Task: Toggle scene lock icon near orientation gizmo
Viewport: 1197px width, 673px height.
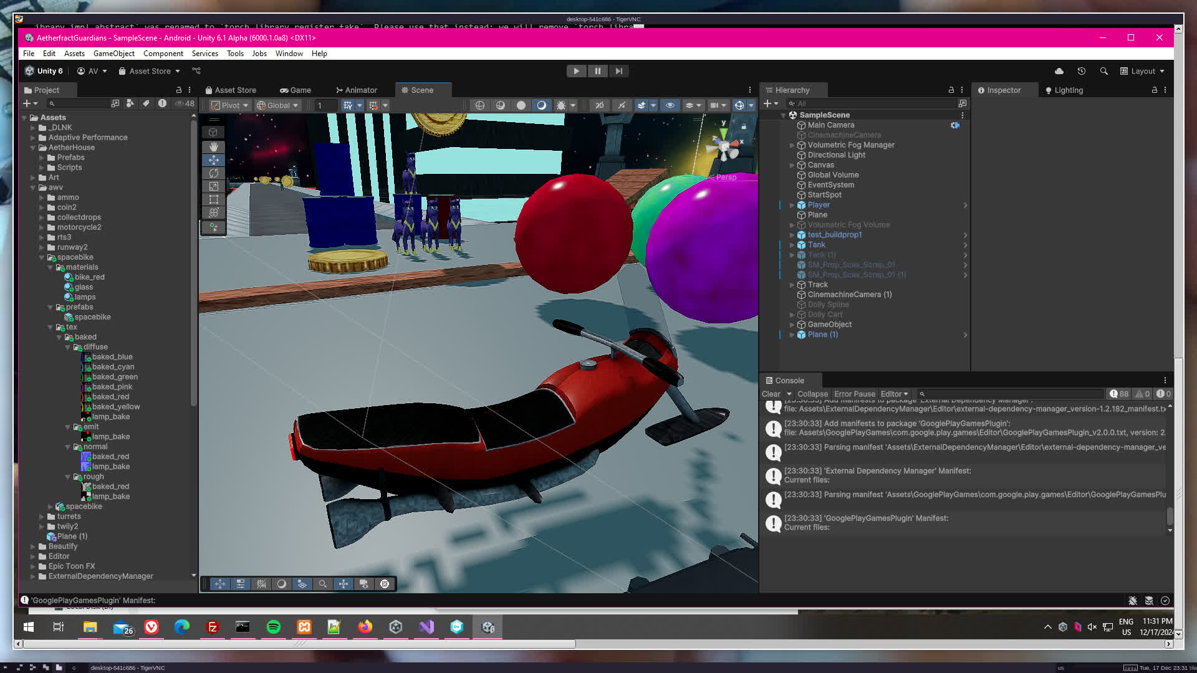Action: pyautogui.click(x=743, y=126)
